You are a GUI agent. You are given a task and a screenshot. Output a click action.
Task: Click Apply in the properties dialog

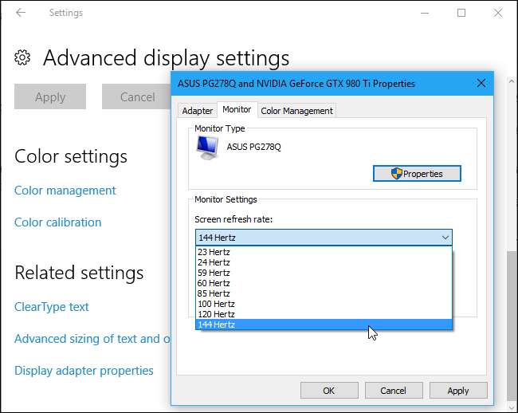point(457,391)
